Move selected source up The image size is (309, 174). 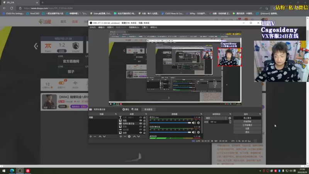(x=134, y=136)
